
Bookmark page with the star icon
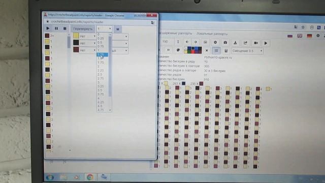[303, 27]
